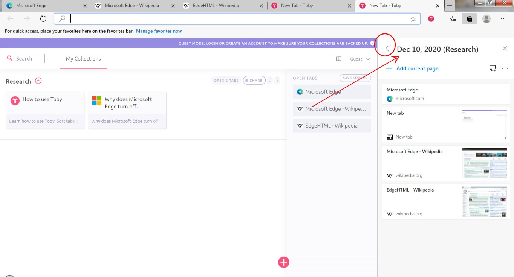Open the New tab collection item
514x277 pixels.
coord(446,125)
